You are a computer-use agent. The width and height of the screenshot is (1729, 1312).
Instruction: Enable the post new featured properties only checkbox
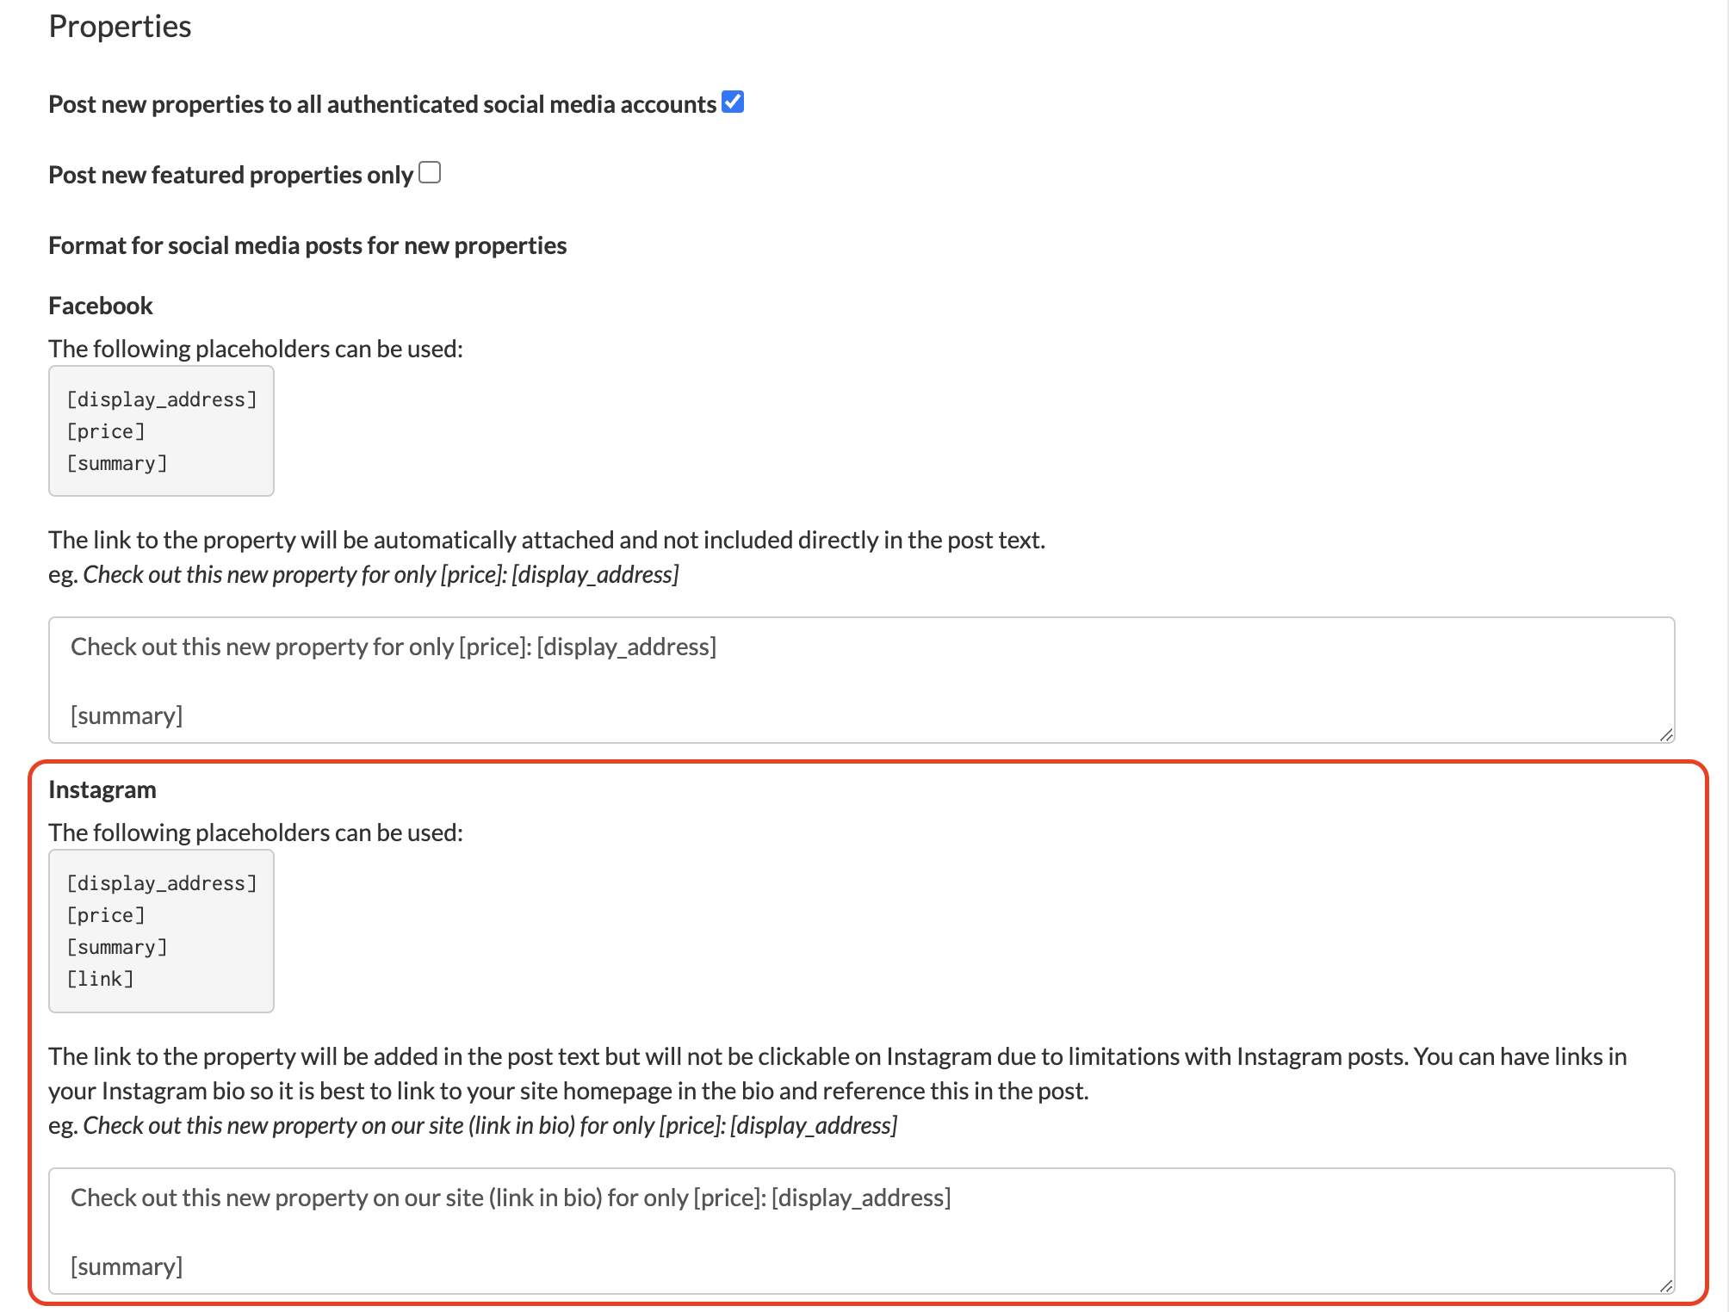430,173
